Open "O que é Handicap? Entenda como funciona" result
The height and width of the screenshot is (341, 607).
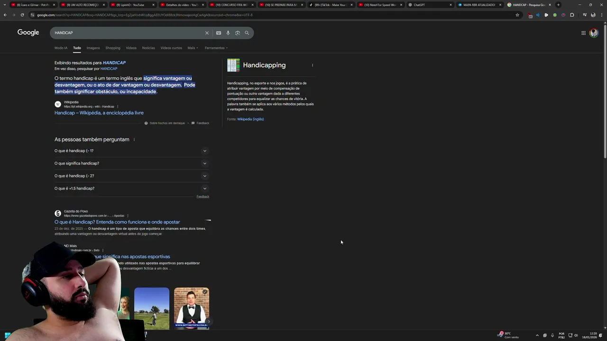pyautogui.click(x=117, y=222)
